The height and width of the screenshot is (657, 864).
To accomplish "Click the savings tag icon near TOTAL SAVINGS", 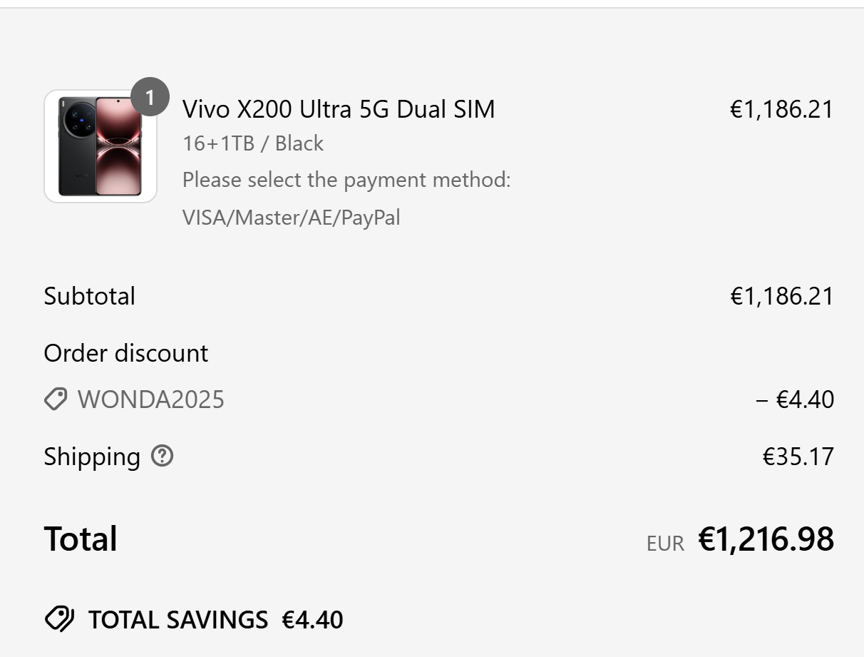I will pyautogui.click(x=59, y=619).
